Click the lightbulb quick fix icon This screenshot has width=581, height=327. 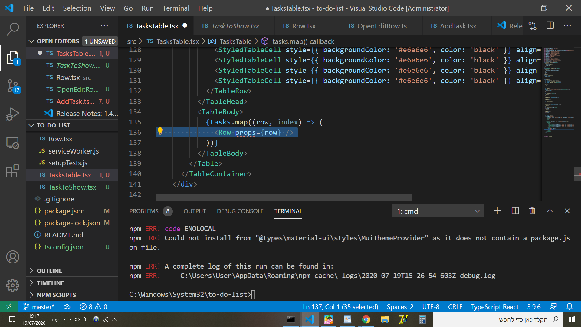[160, 131]
